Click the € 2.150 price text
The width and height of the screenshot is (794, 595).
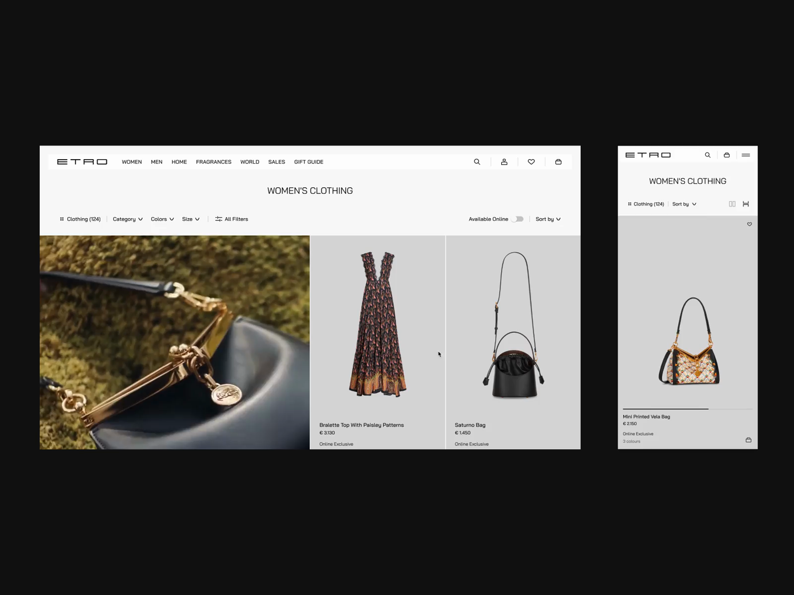[x=630, y=424]
